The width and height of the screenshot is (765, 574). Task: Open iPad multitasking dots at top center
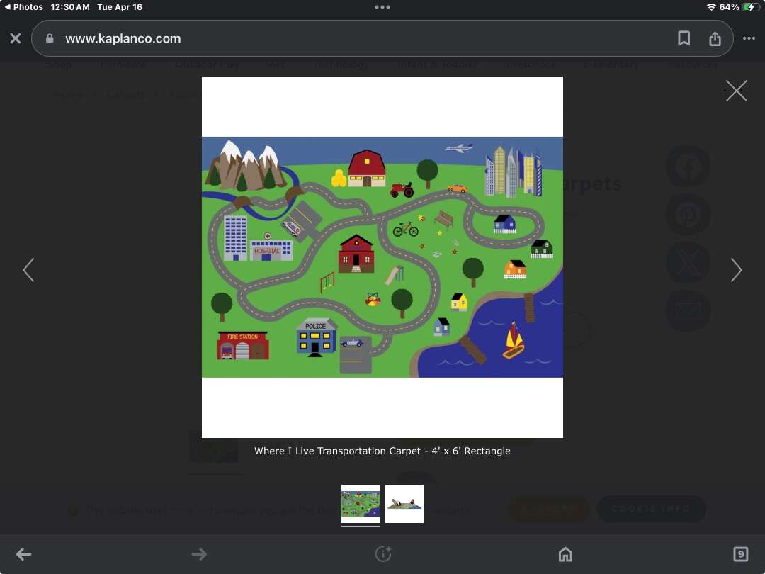[x=382, y=7]
